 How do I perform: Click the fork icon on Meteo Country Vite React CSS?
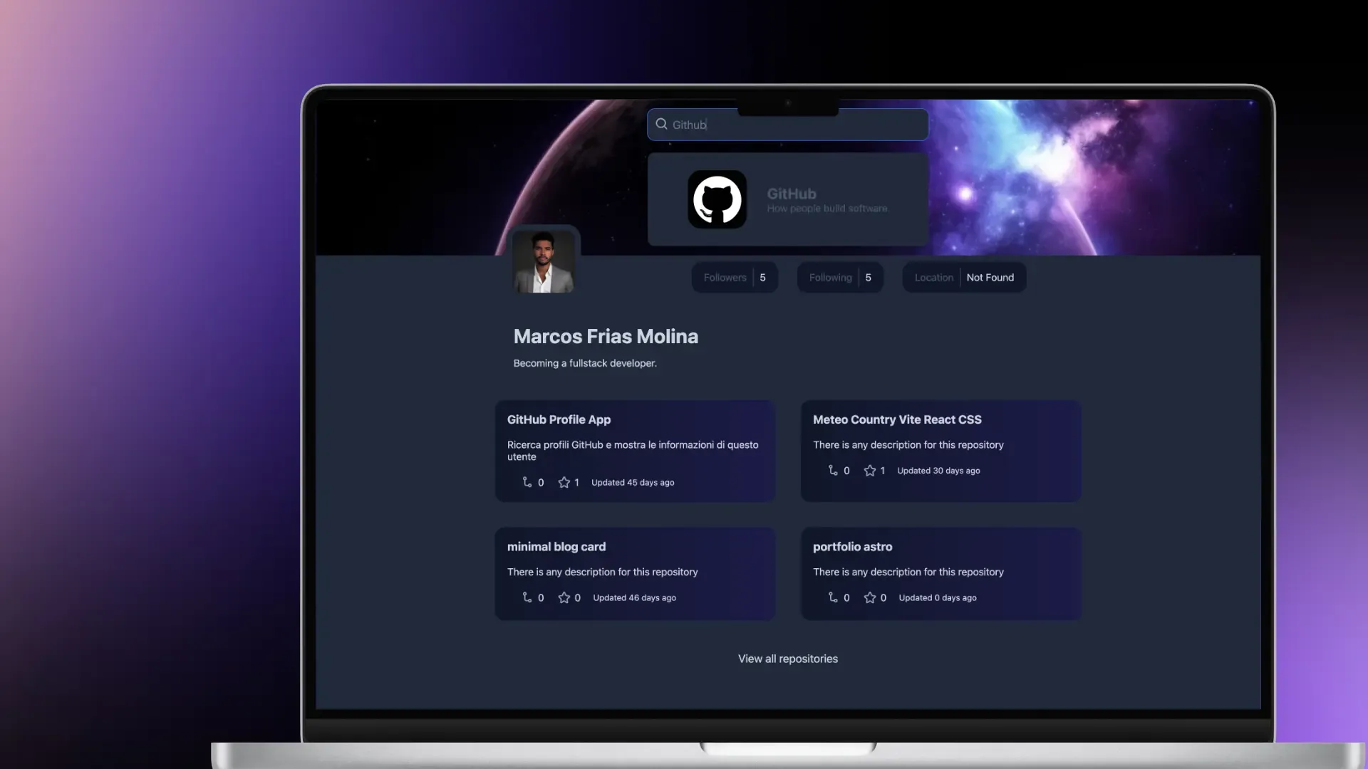tap(832, 471)
